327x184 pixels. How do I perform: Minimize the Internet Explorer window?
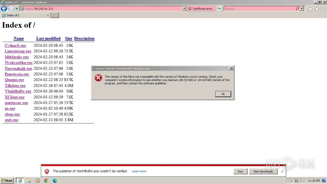coord(316,2)
